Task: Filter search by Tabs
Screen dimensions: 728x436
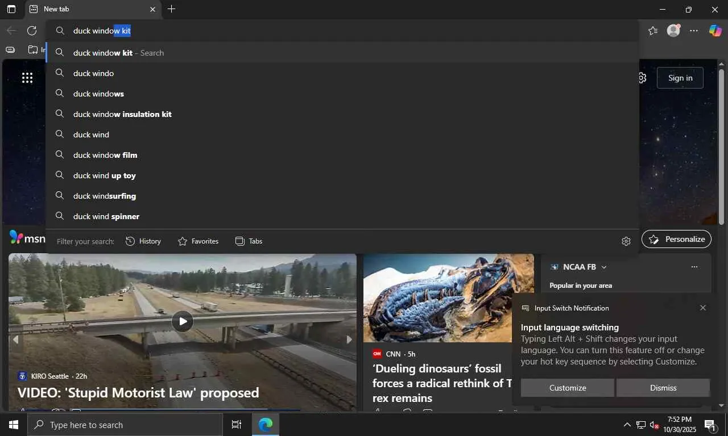Action: [249, 241]
